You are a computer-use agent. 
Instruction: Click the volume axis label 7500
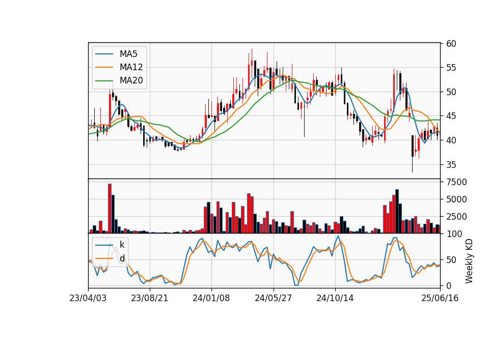coord(456,182)
